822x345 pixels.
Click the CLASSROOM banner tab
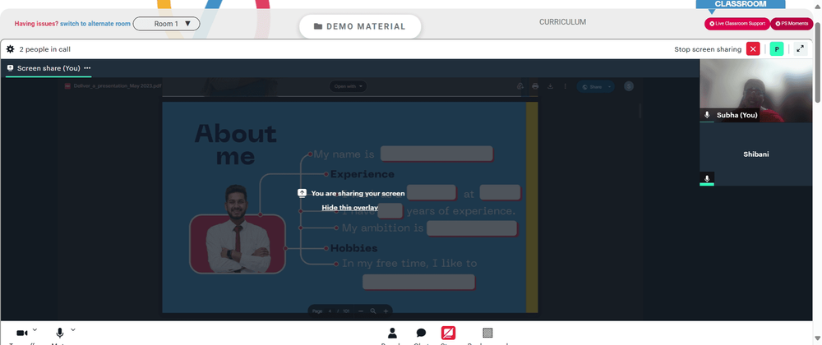pyautogui.click(x=741, y=4)
